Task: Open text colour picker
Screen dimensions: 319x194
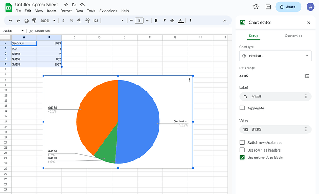Action: [x=180, y=20]
